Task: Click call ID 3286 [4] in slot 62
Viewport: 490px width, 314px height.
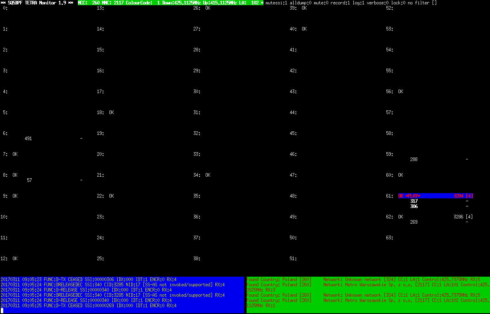Action: [x=463, y=217]
